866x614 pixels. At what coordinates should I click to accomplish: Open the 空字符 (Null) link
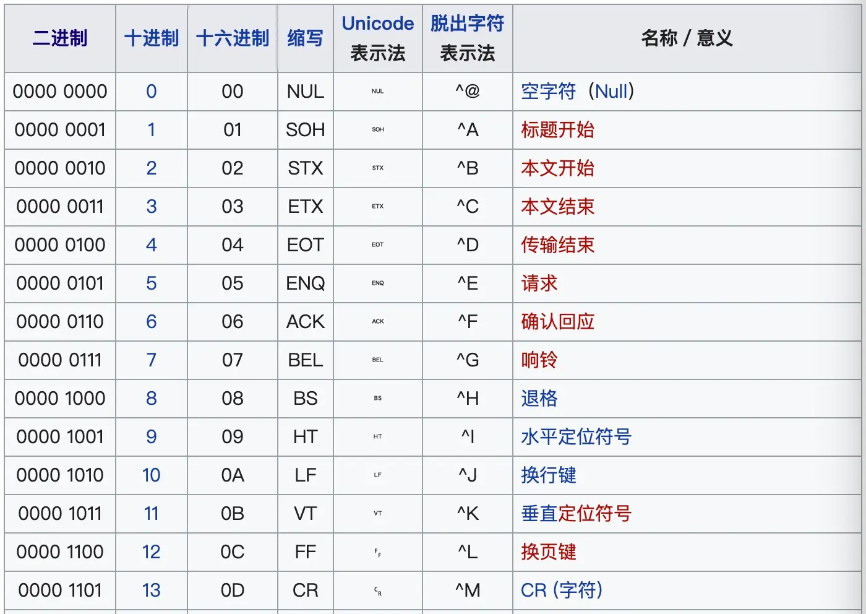click(x=578, y=92)
